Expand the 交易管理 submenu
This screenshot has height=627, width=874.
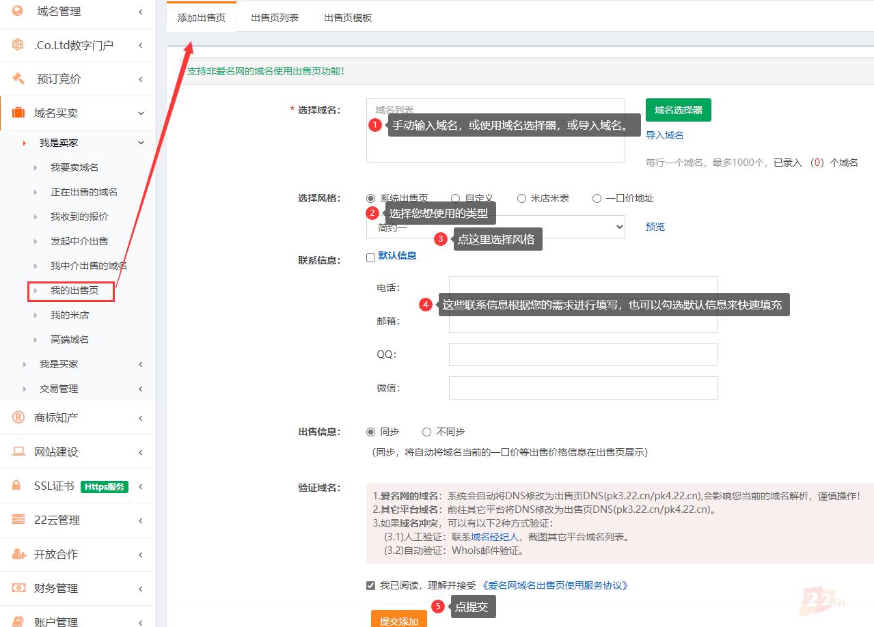[x=59, y=389]
